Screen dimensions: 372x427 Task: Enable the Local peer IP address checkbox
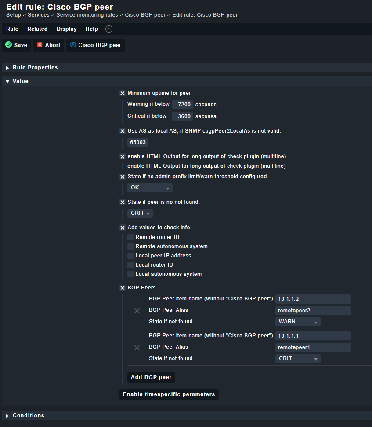click(131, 256)
